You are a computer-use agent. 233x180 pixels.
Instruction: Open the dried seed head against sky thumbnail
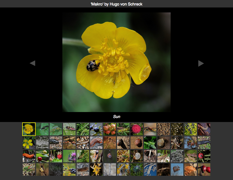tap(177, 169)
